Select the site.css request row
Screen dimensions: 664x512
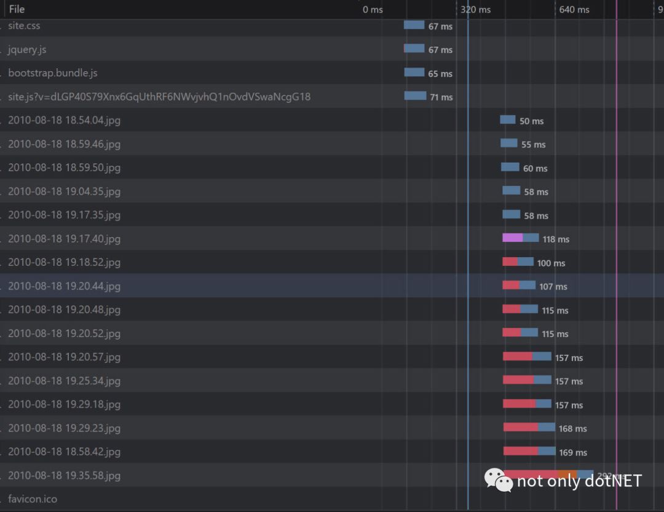point(332,25)
